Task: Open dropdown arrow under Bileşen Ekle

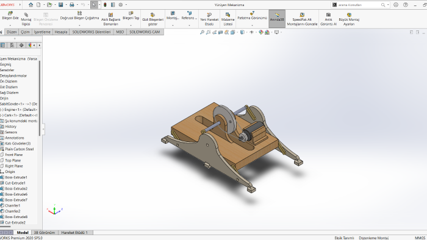Action: pos(10,25)
